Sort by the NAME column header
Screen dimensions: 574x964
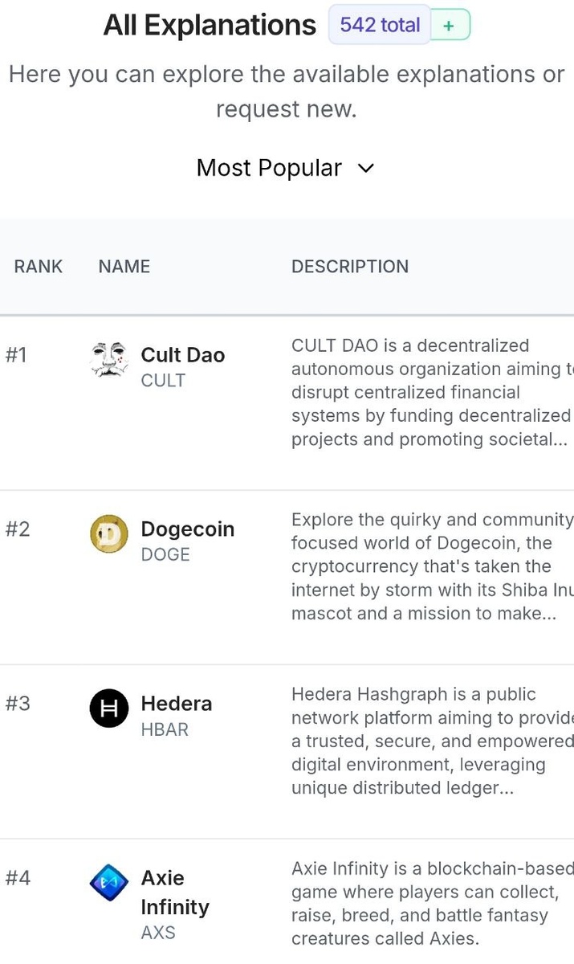click(124, 267)
